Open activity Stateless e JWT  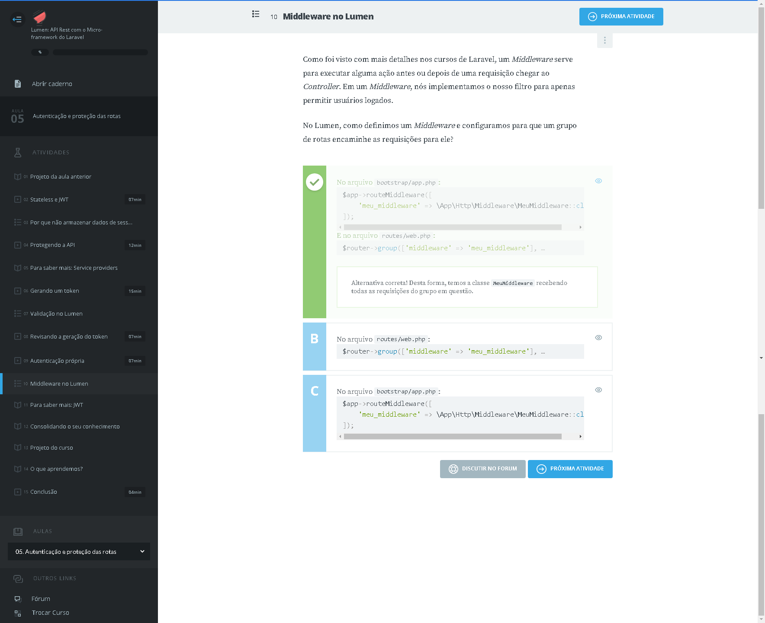(49, 200)
